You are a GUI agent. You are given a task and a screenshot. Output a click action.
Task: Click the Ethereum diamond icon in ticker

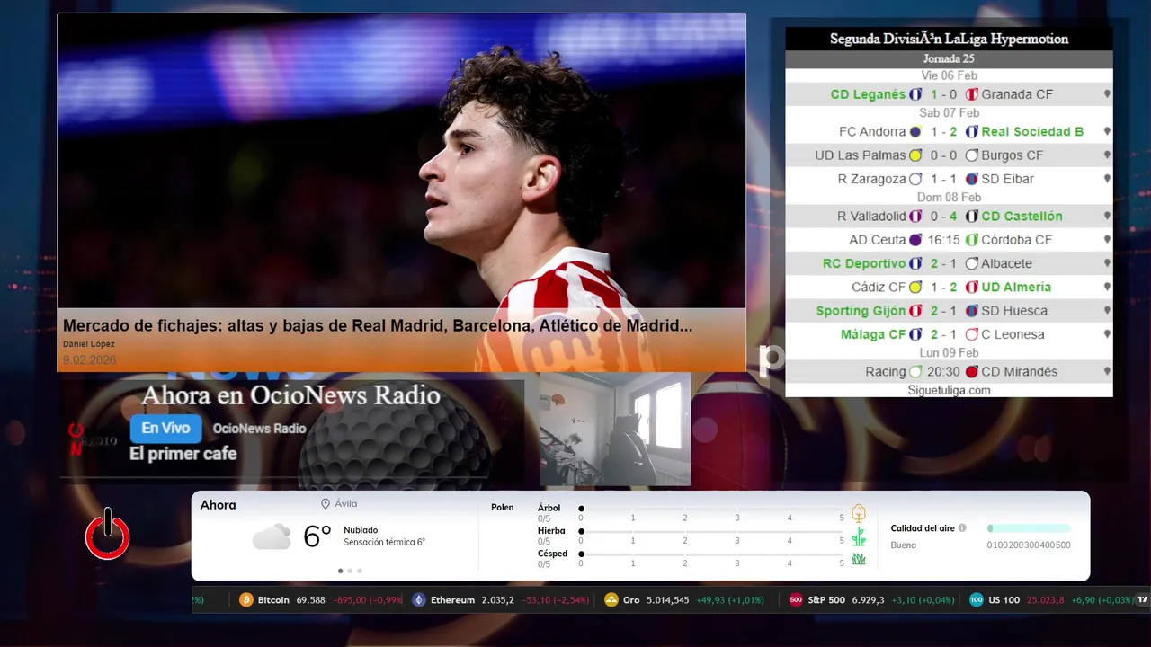[418, 600]
